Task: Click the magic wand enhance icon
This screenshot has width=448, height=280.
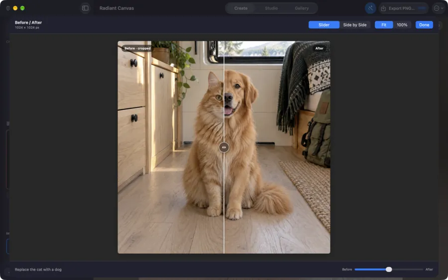Action: 370,8
